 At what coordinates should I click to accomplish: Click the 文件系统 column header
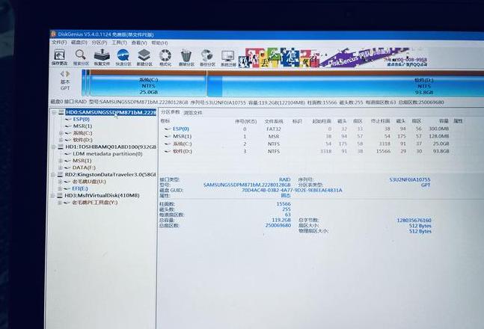point(274,121)
